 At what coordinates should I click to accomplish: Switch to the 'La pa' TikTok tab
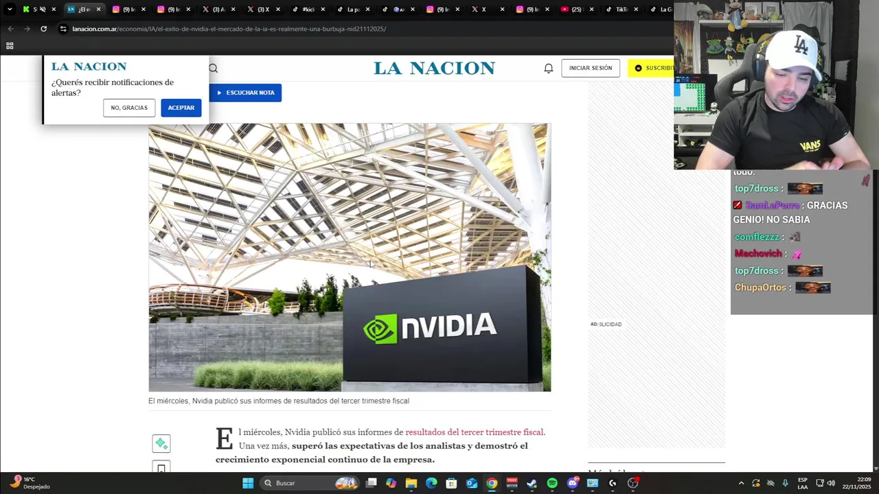[352, 10]
